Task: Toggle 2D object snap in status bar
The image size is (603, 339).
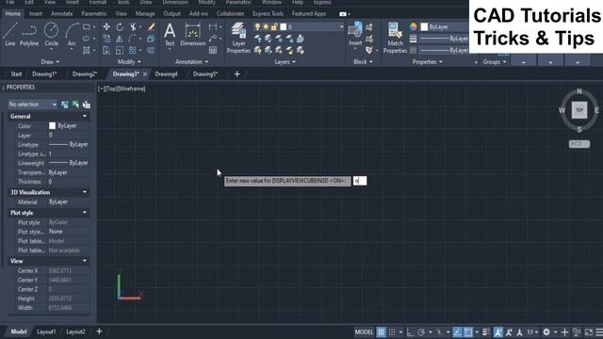Action: 468,331
